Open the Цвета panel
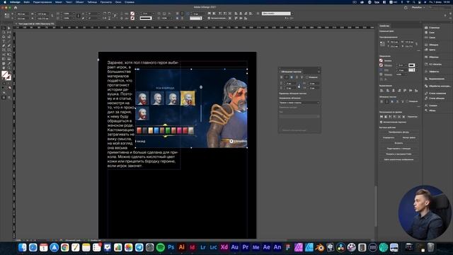453x255 pixels. pyautogui.click(x=430, y=50)
